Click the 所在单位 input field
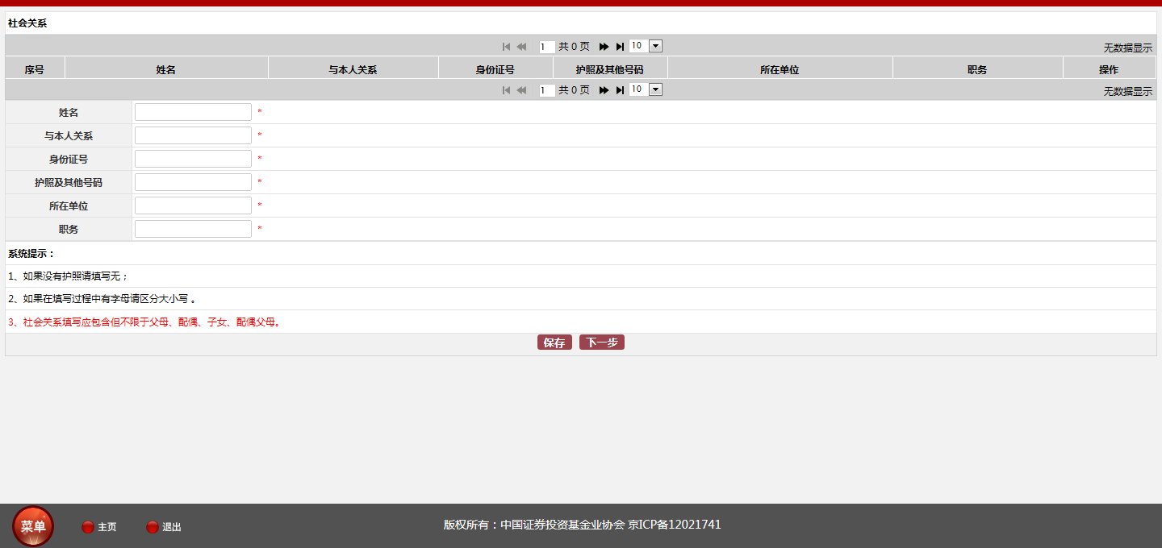Viewport: 1162px width, 548px height. [193, 205]
